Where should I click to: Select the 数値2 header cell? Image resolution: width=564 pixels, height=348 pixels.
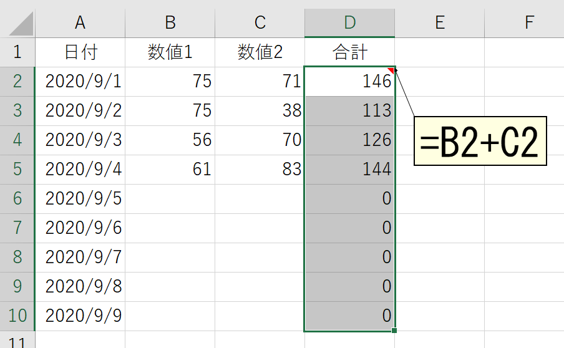click(260, 52)
